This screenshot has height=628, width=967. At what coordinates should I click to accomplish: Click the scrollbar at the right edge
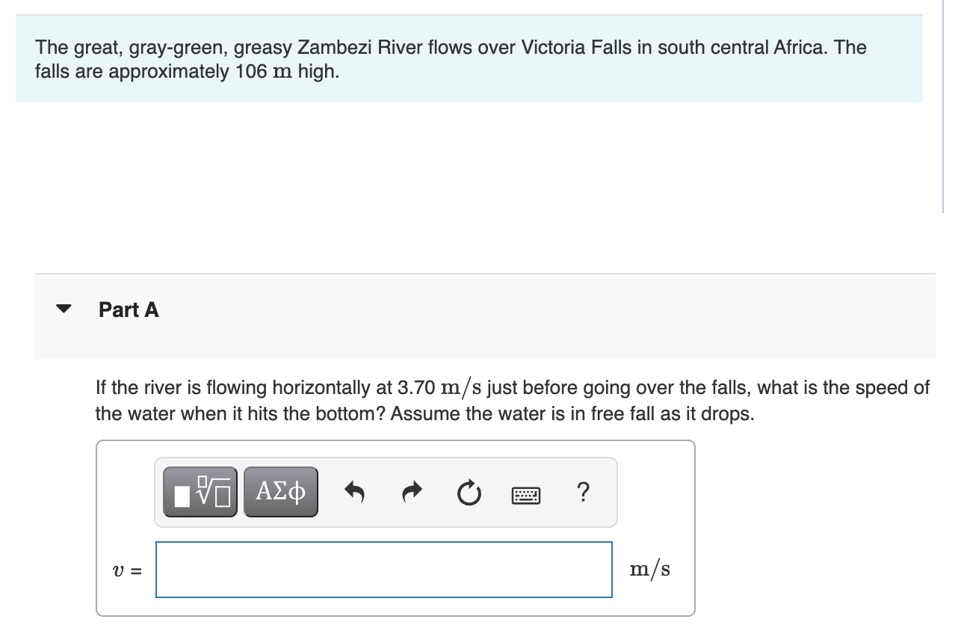pyautogui.click(x=945, y=105)
